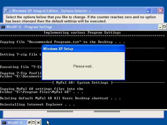Click the Program Settings console window icon
Image resolution: width=167 pixels, height=125 pixels.
pos(3,27)
